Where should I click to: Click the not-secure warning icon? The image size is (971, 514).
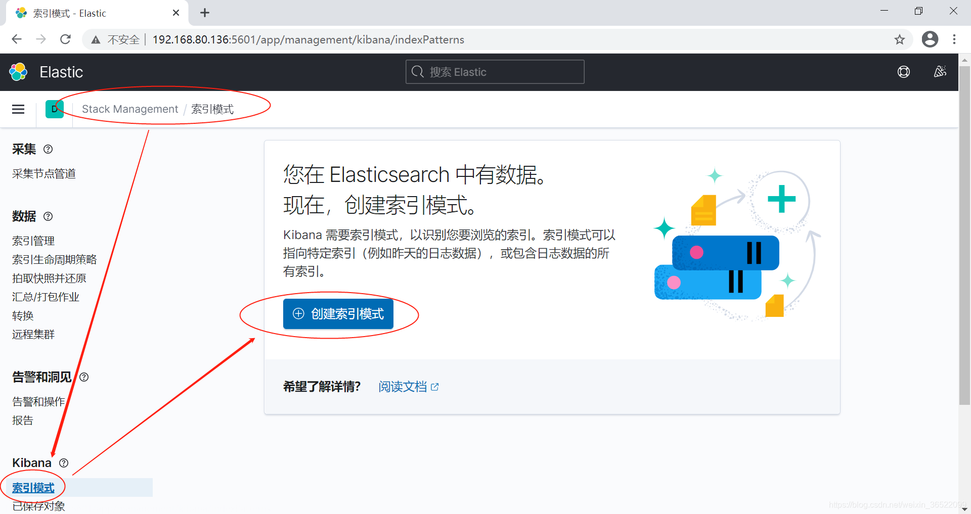click(96, 39)
